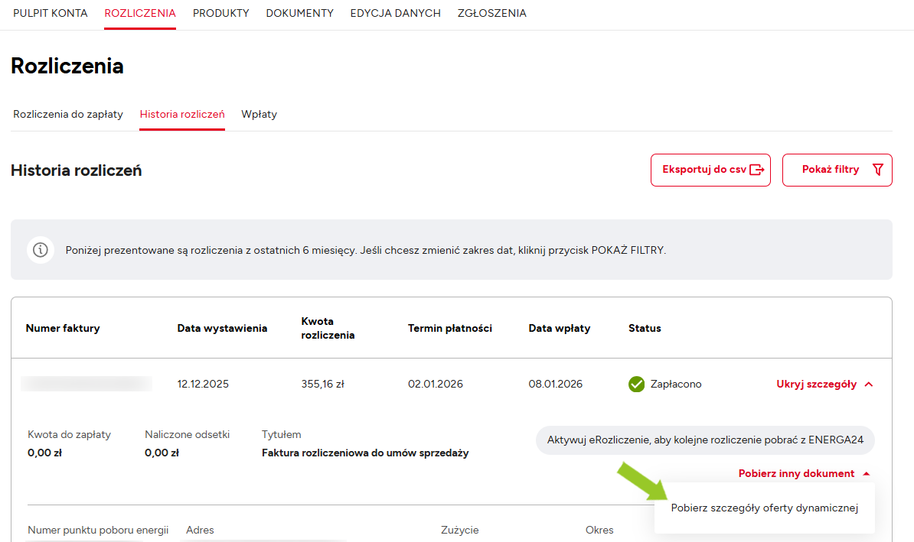The image size is (914, 542).
Task: Switch to the Wpłaty tab
Action: point(259,115)
